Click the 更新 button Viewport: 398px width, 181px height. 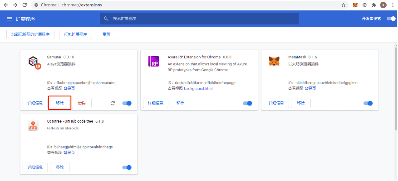(106, 34)
